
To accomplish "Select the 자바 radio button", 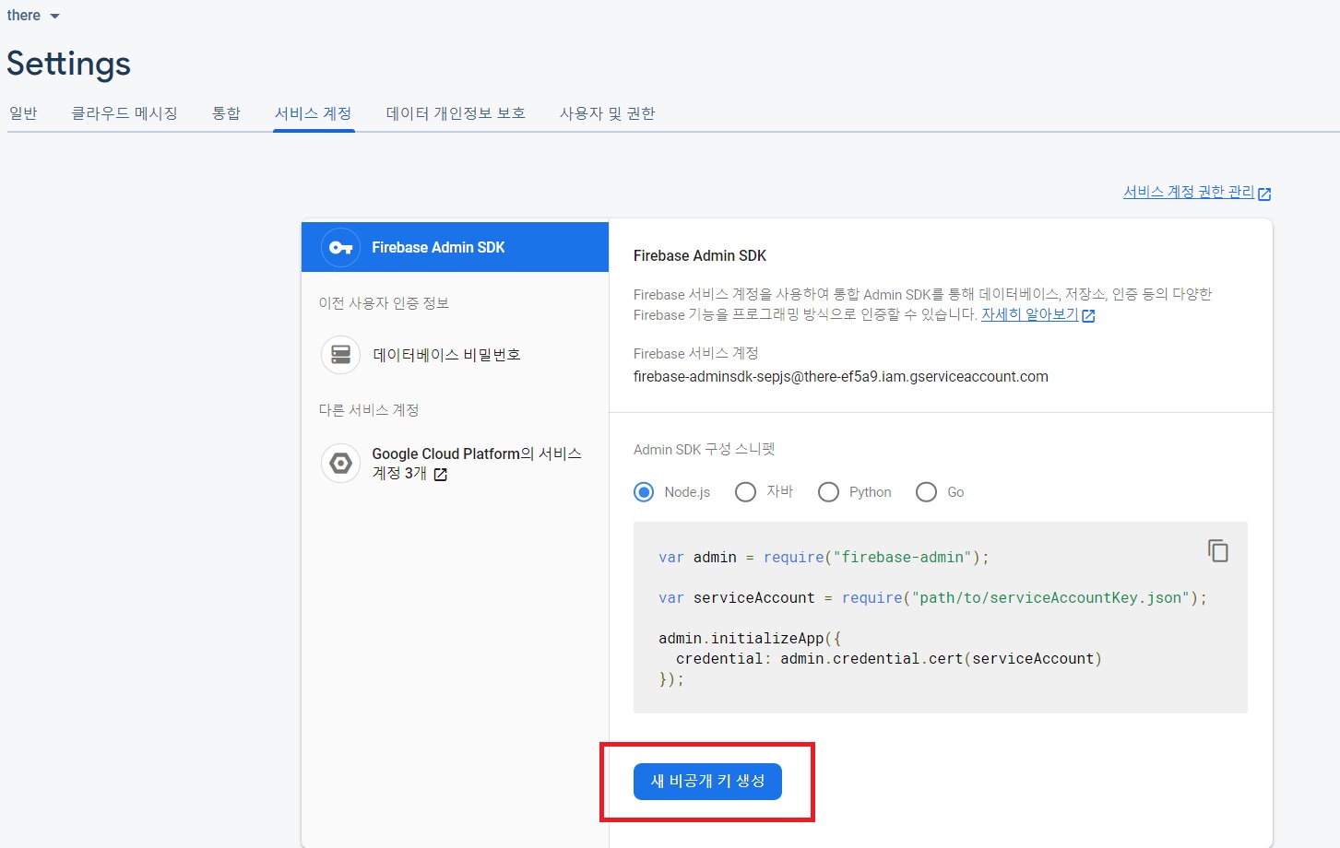I will click(x=745, y=492).
